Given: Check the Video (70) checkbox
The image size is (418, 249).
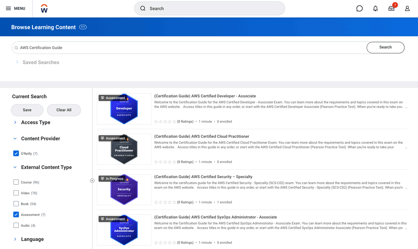Looking at the screenshot, I should [x=16, y=193].
